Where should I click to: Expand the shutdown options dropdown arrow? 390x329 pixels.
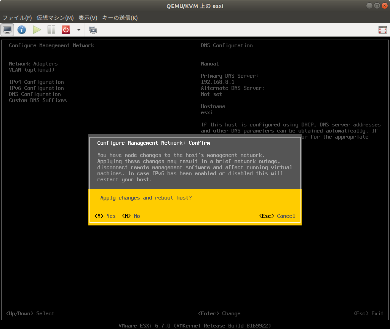pyautogui.click(x=79, y=30)
